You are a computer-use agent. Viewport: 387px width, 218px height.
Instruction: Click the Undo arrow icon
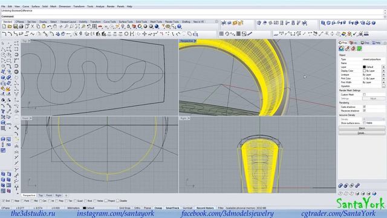(x=50, y=27)
